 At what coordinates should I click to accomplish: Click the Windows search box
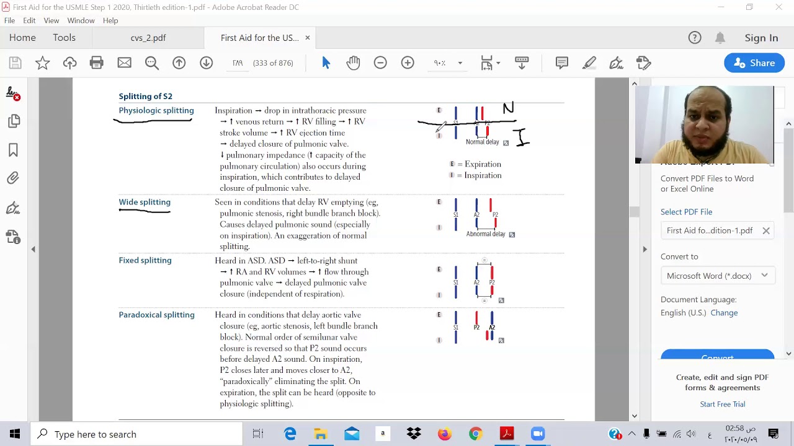point(136,434)
